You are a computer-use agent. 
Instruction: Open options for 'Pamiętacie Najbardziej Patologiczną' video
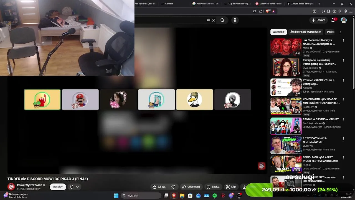point(343,61)
